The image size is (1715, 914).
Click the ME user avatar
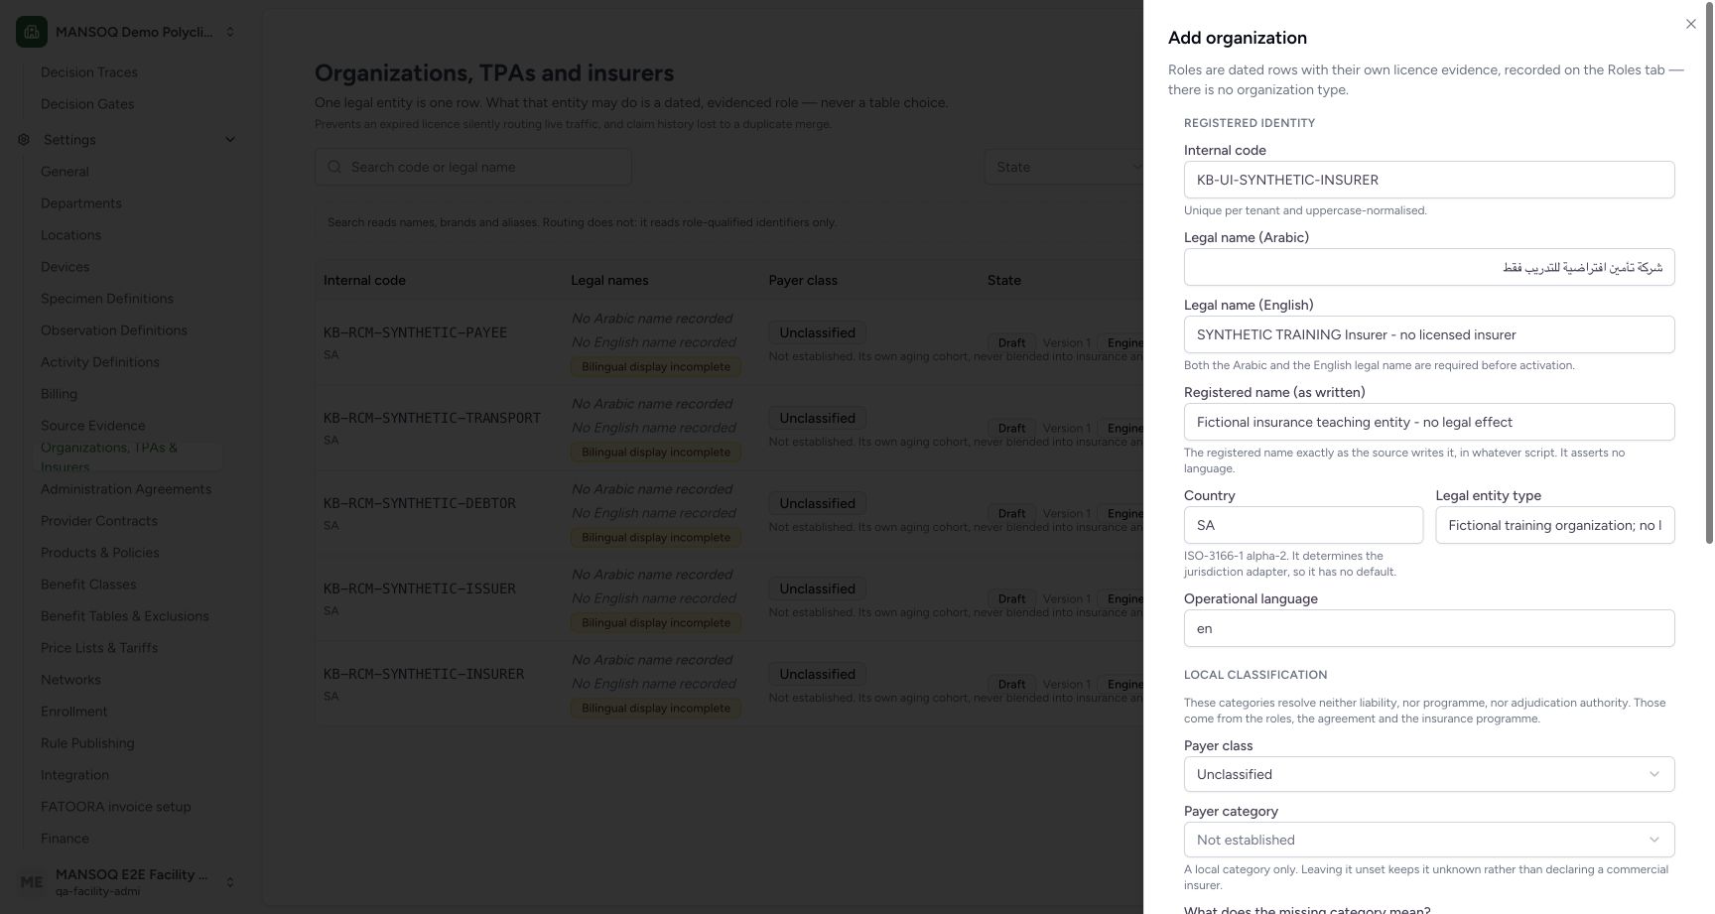pyautogui.click(x=32, y=882)
